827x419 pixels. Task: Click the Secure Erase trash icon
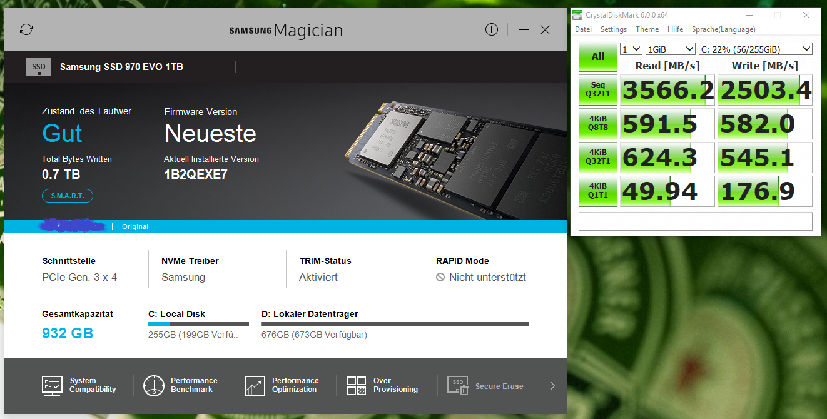[x=458, y=386]
